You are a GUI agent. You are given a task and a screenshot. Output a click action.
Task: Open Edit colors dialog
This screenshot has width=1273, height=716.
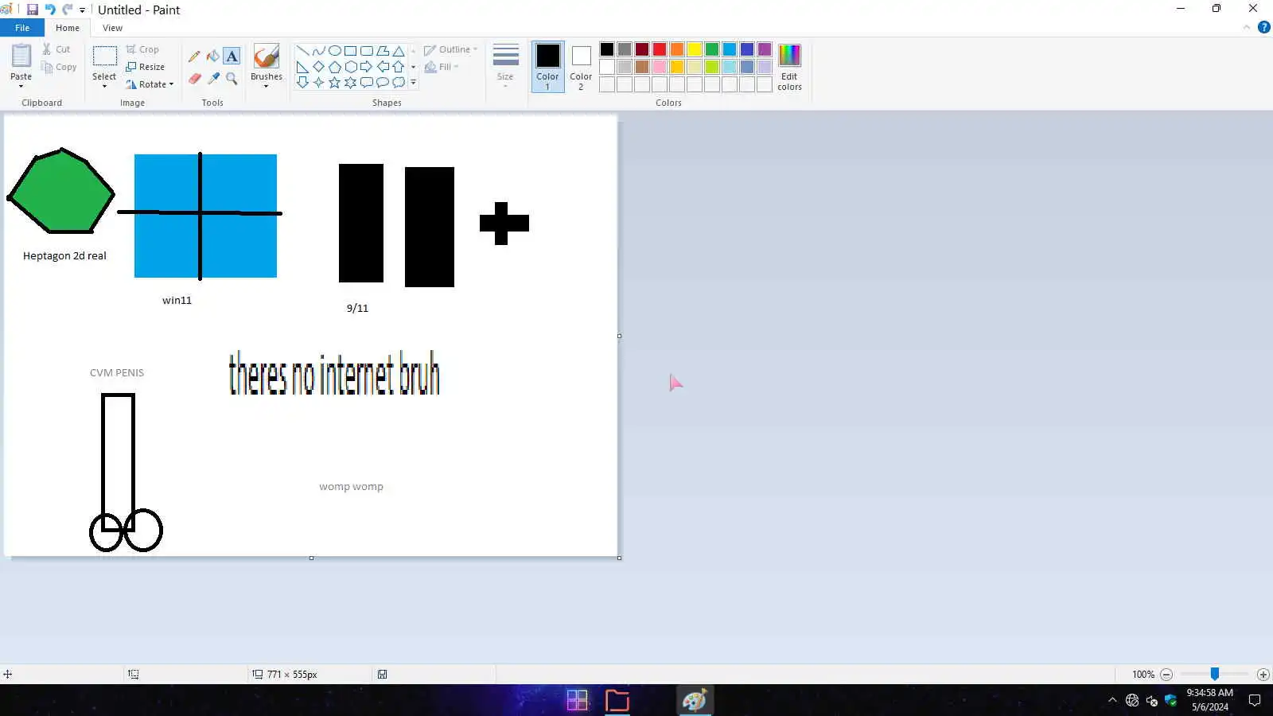point(789,67)
